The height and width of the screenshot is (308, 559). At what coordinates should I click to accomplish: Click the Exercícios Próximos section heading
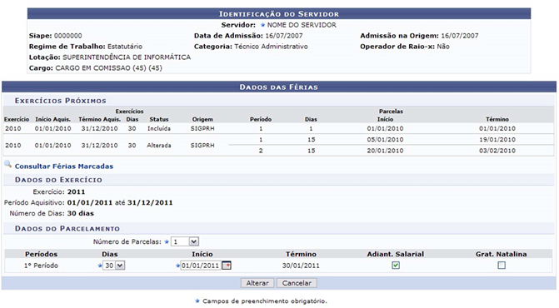pos(60,101)
